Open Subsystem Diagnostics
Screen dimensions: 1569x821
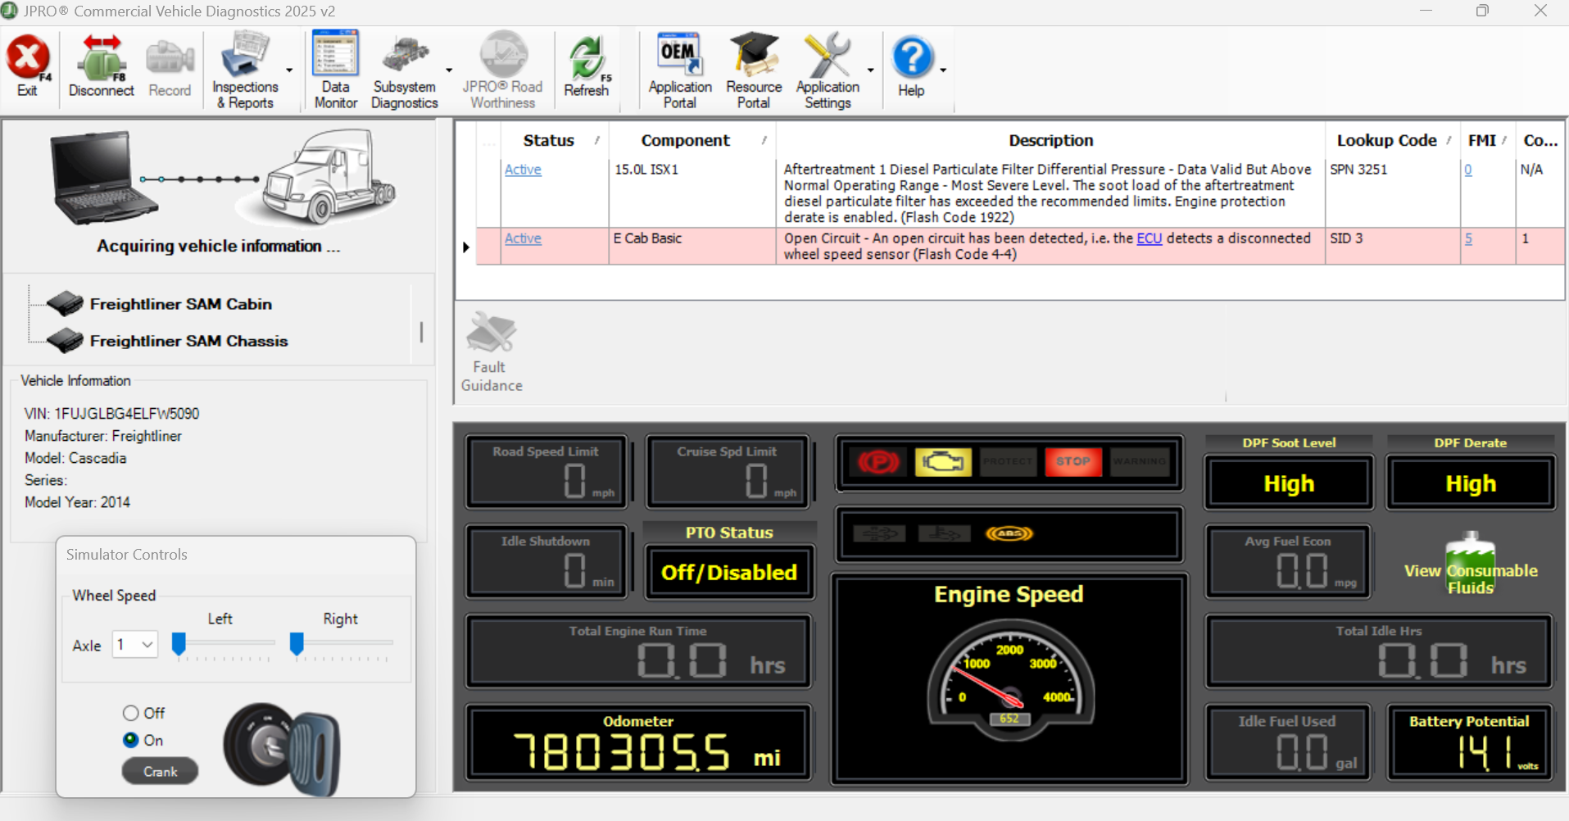point(405,70)
